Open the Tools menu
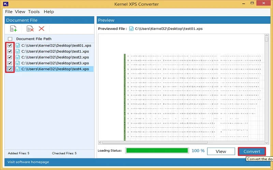Screen dimensions: 273x170 pos(34,12)
